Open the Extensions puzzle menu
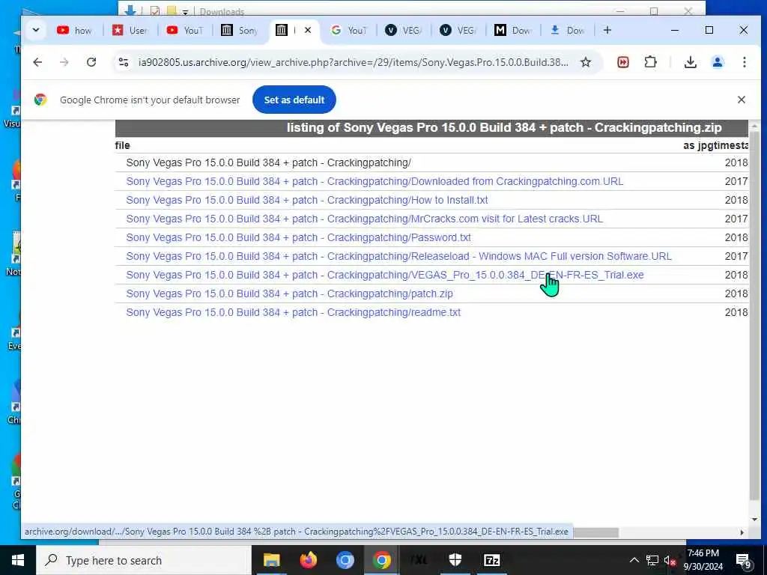Viewport: 767px width, 575px height. tap(650, 62)
